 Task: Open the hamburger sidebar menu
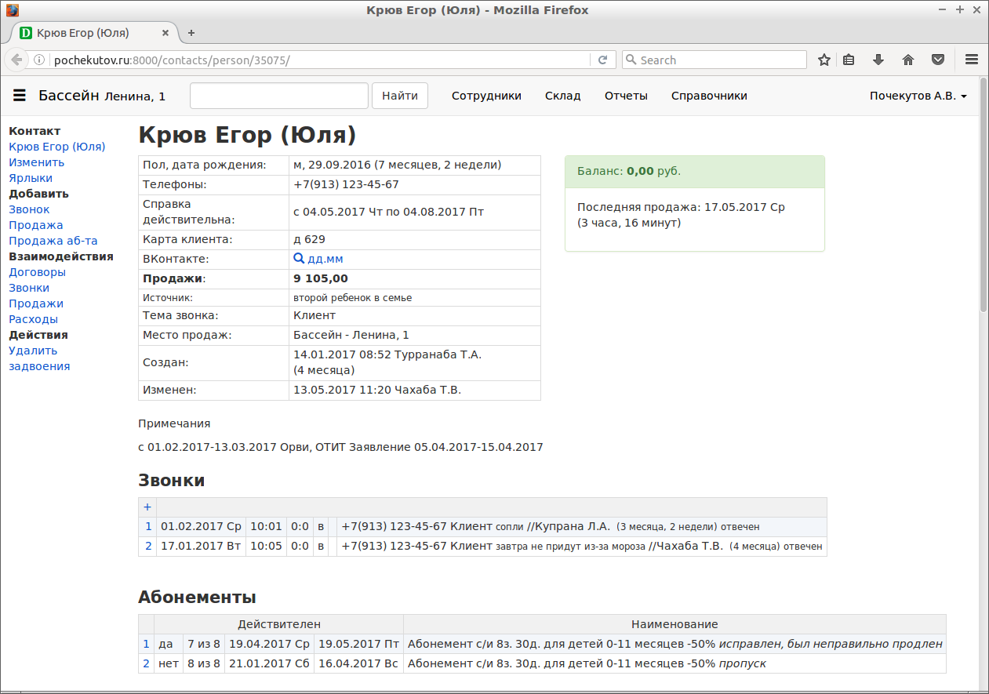click(20, 96)
